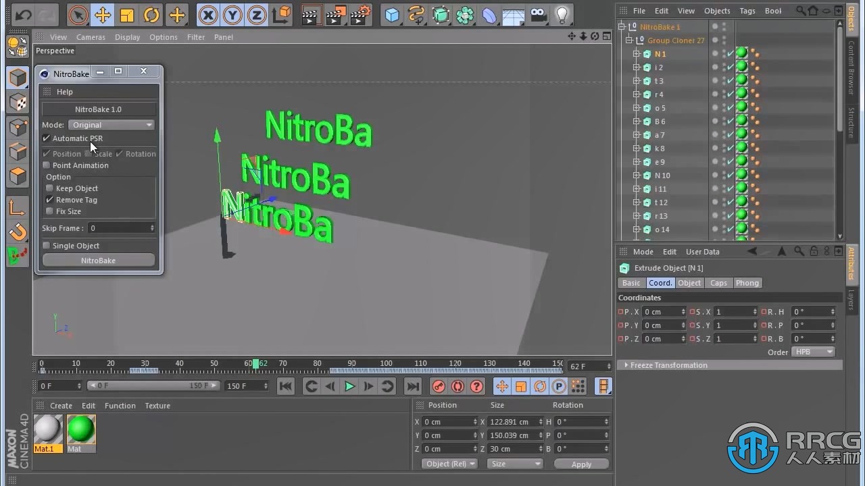Open User Data in attributes manager
This screenshot has height=486, width=865.
pos(703,252)
